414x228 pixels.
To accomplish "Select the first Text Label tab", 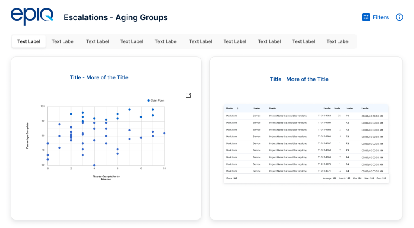I will pos(29,41).
